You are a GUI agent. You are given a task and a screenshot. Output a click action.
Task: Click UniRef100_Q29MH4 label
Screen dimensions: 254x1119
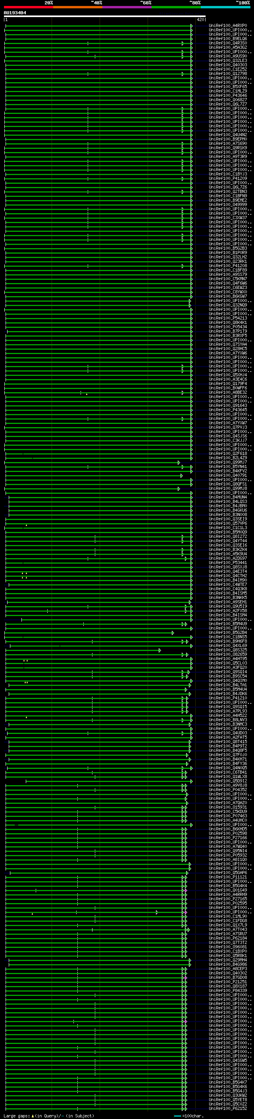[228, 959]
